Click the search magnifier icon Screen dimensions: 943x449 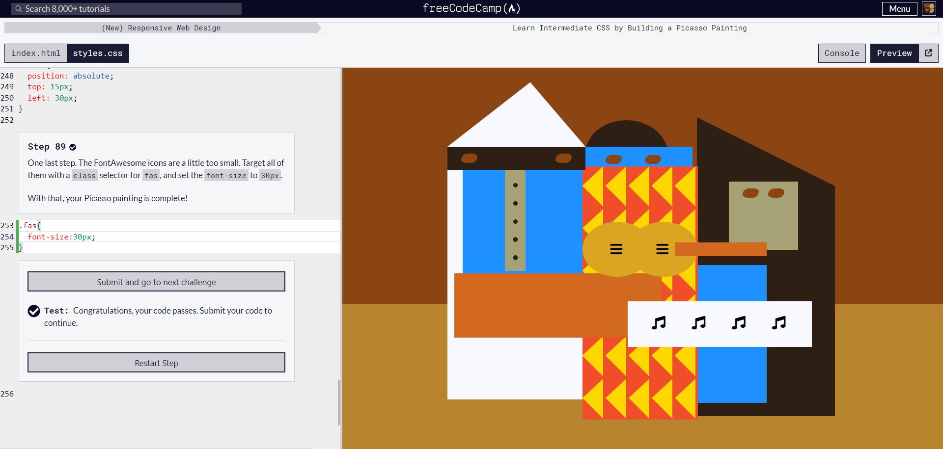[x=19, y=9]
